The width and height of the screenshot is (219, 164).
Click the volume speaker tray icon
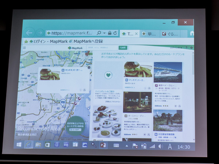click(161, 147)
